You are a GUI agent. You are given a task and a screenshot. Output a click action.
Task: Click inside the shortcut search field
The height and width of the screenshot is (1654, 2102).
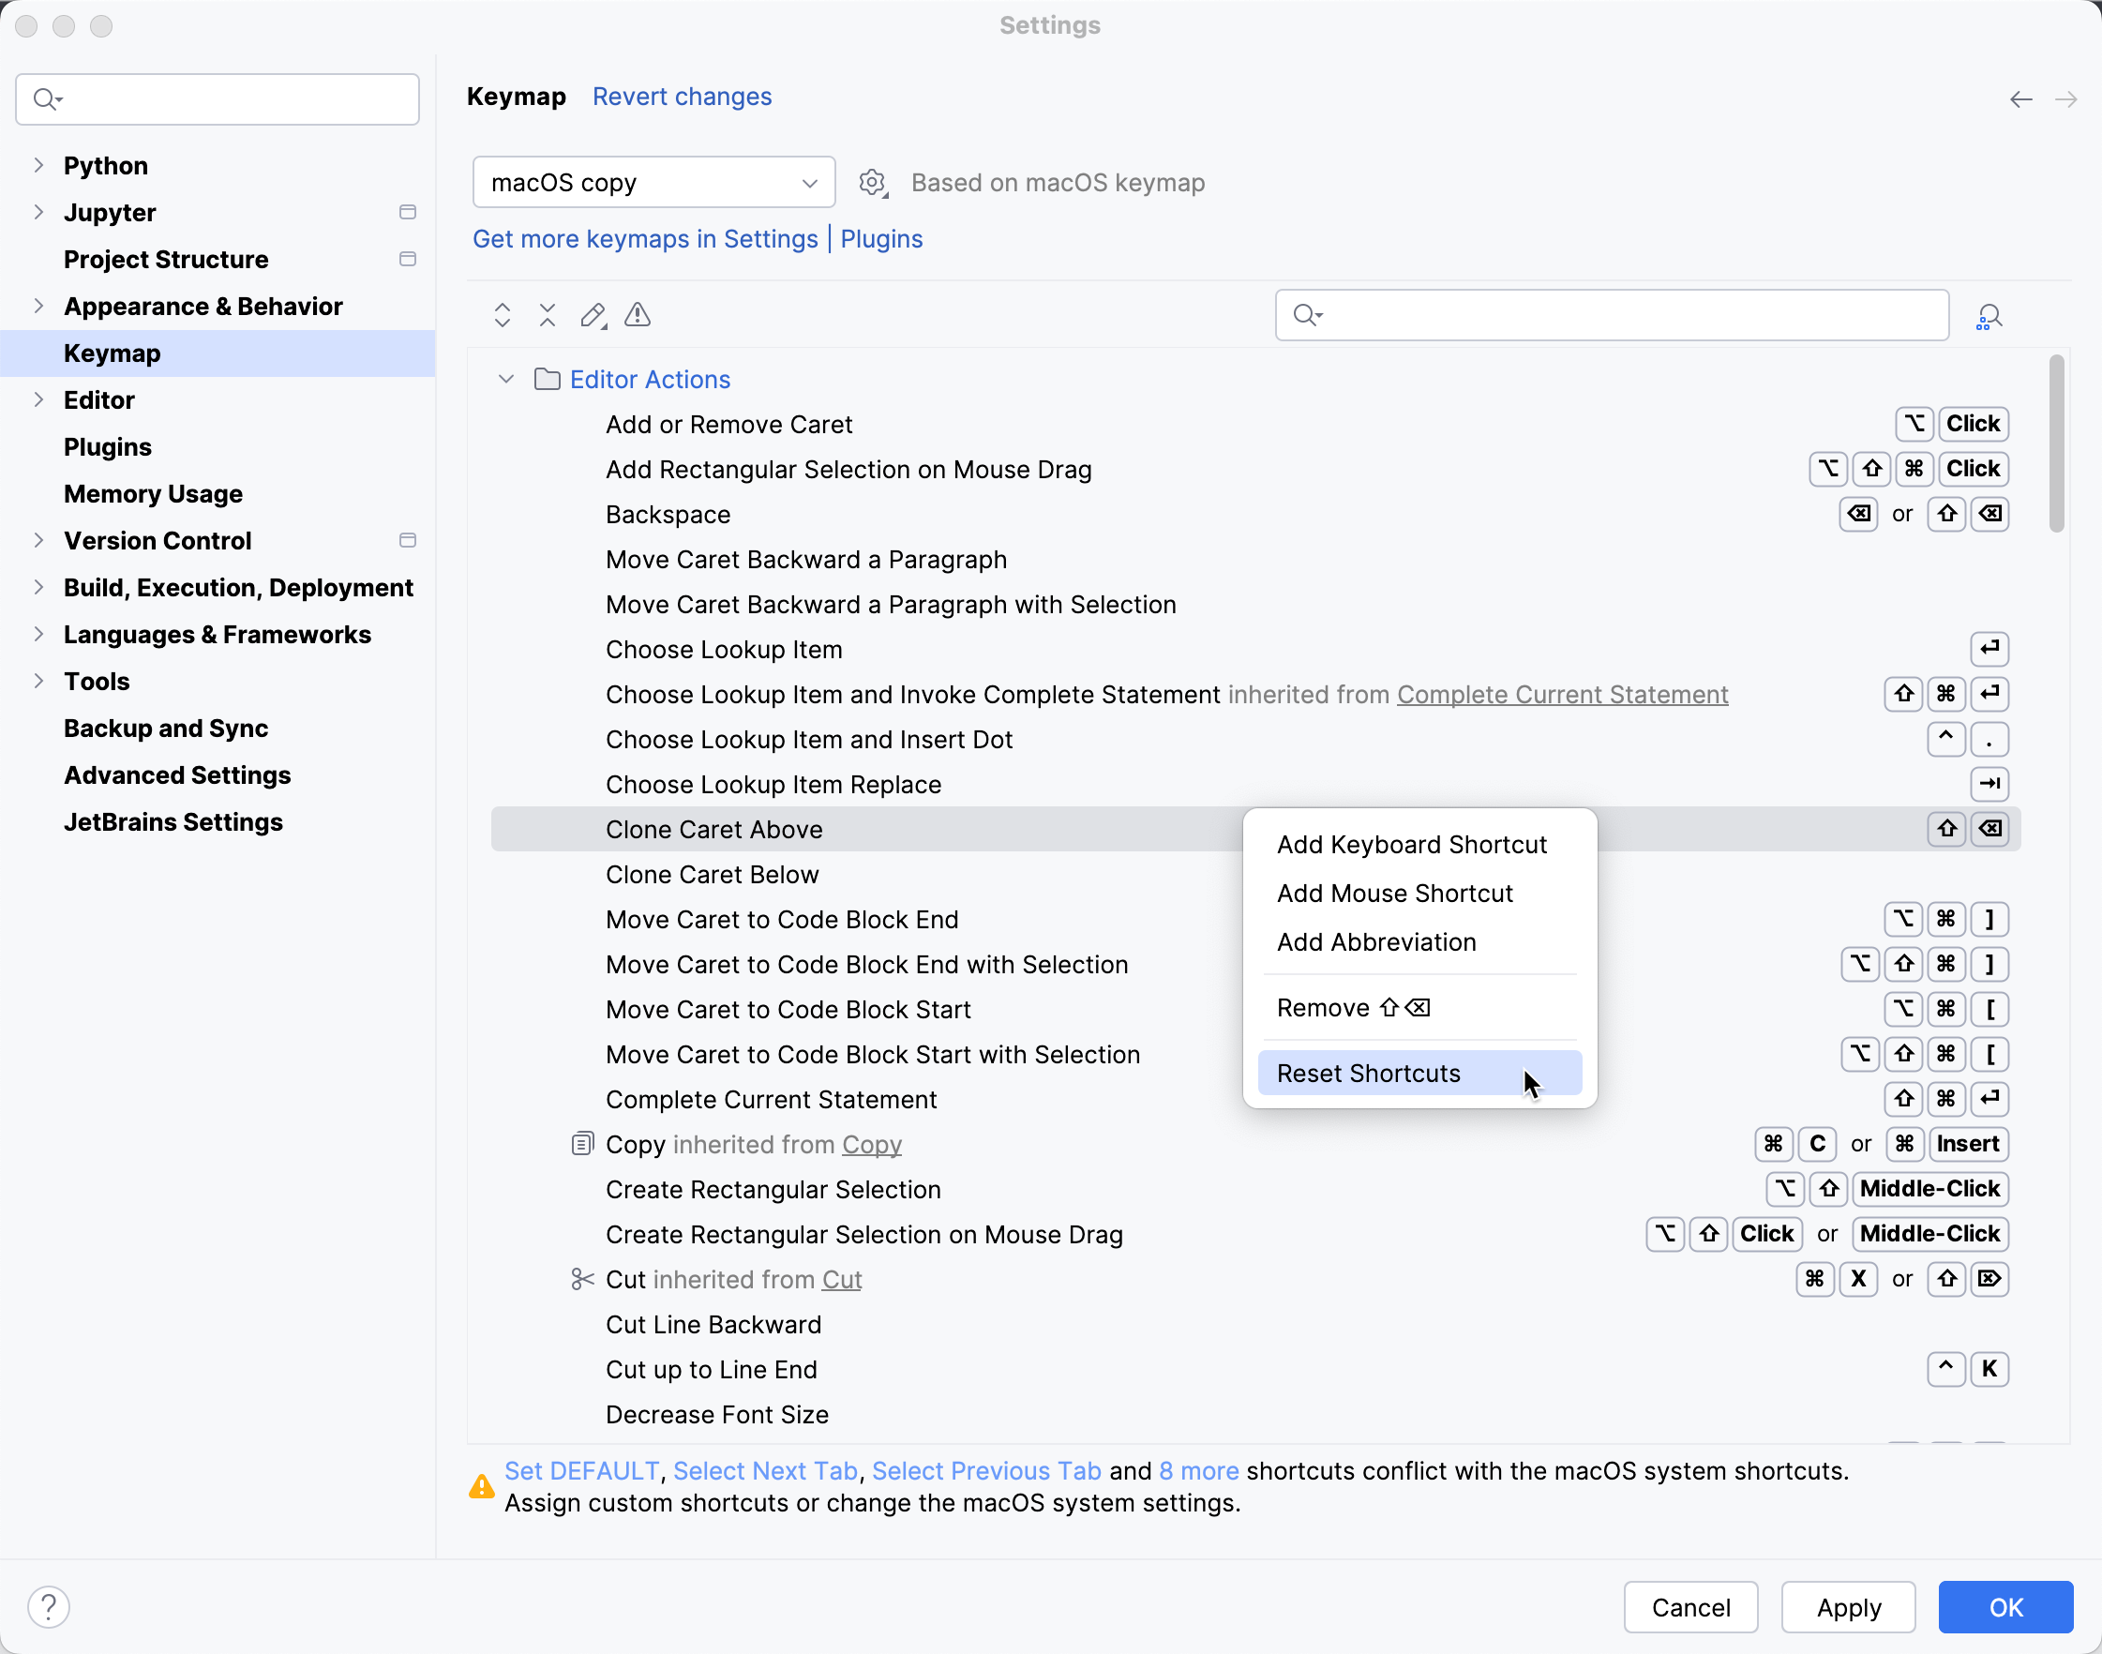pos(1610,315)
